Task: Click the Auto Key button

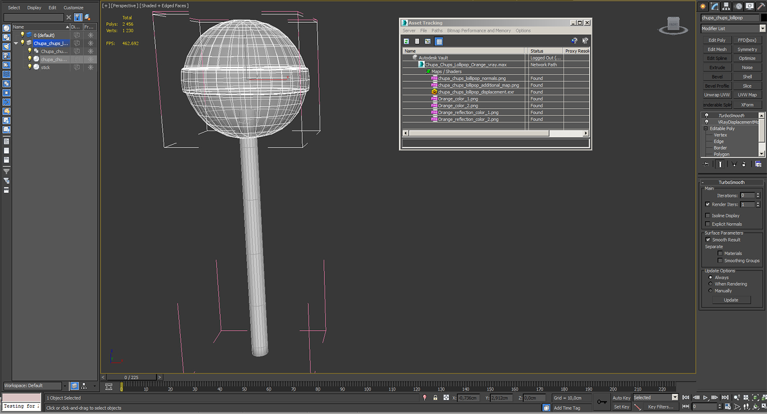Action: 621,397
